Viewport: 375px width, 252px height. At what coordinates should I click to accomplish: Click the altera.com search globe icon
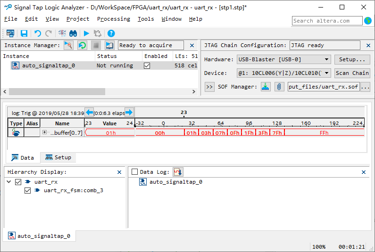(368, 21)
